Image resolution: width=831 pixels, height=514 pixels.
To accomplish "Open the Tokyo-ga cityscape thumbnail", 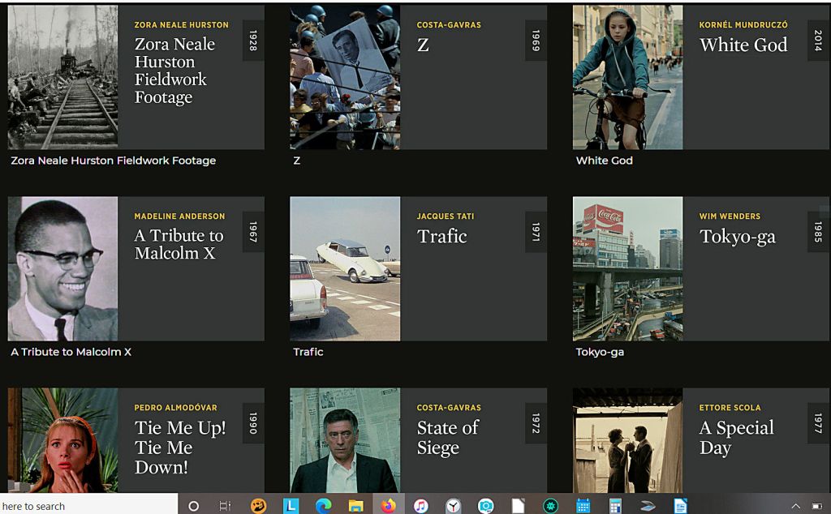I will 627,268.
